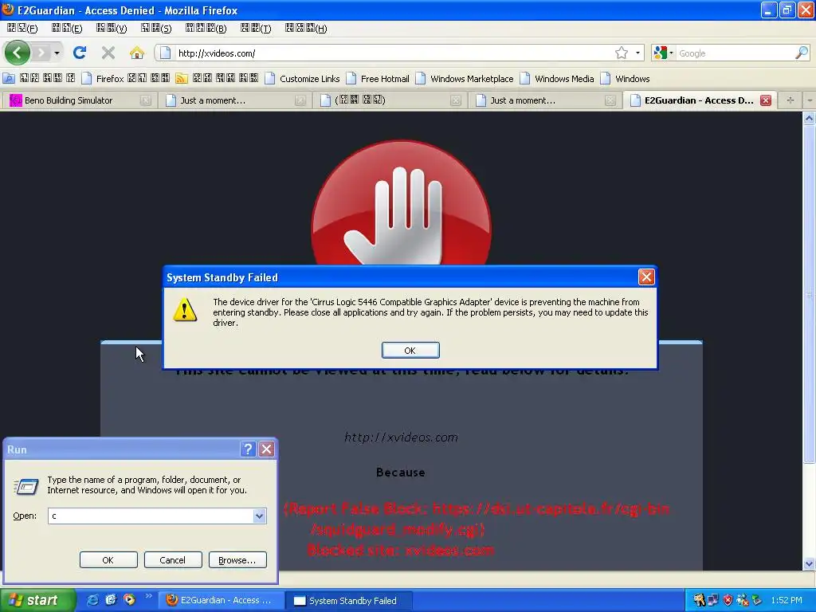Open the Edit (E) menu
Viewport: 816px width, 612px height.
click(x=67, y=28)
